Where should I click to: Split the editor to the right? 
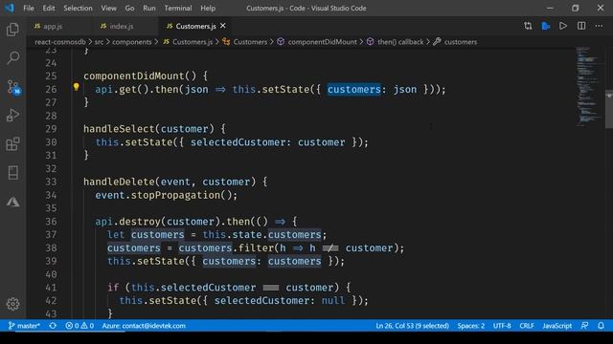[581, 26]
